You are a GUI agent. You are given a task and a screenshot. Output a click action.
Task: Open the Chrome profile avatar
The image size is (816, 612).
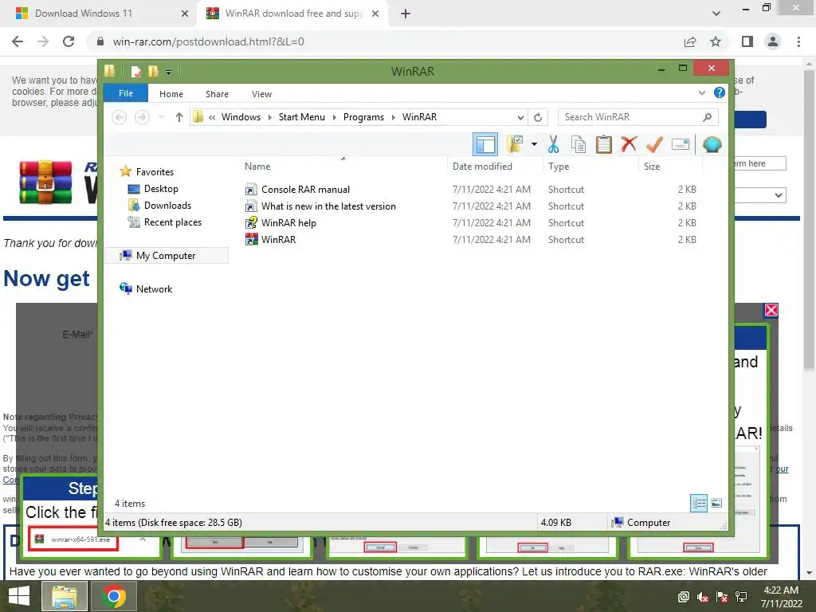(x=773, y=41)
